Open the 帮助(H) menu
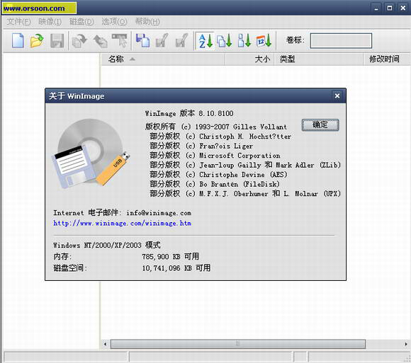Image resolution: width=411 pixels, height=363 pixels. pos(147,21)
